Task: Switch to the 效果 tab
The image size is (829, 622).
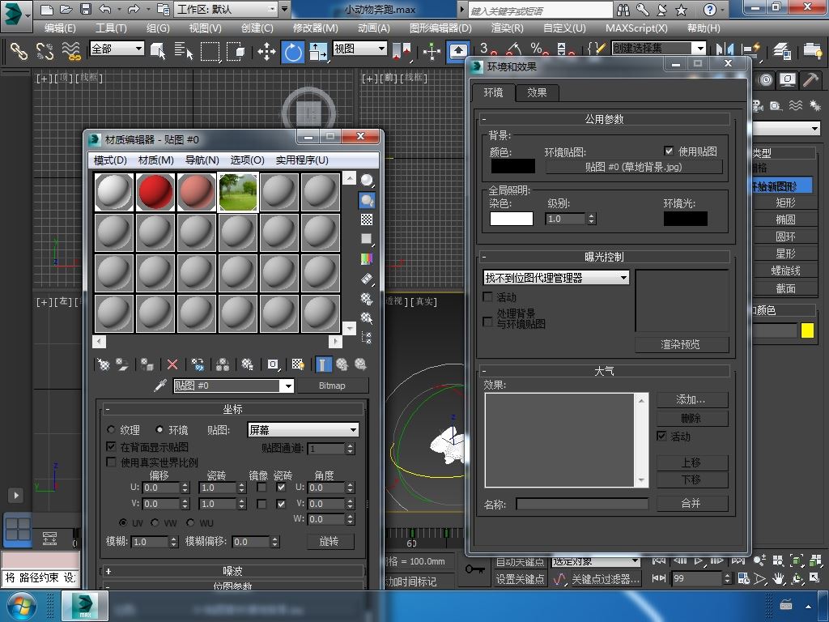Action: [x=537, y=92]
